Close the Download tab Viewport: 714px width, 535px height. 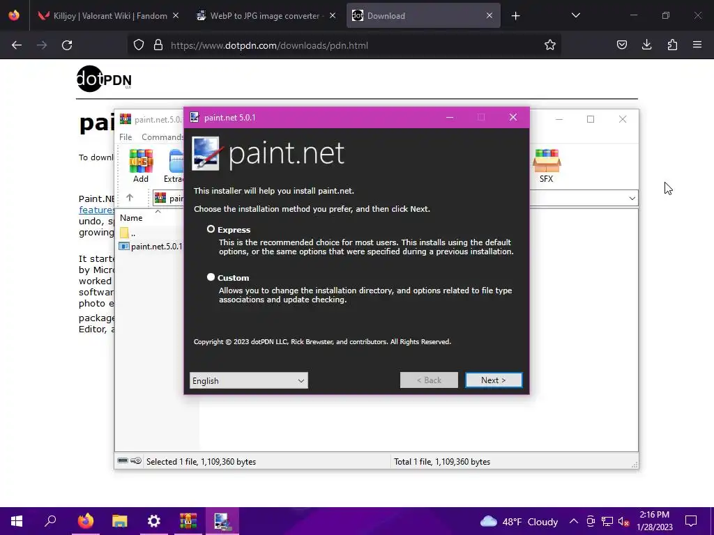tap(489, 16)
